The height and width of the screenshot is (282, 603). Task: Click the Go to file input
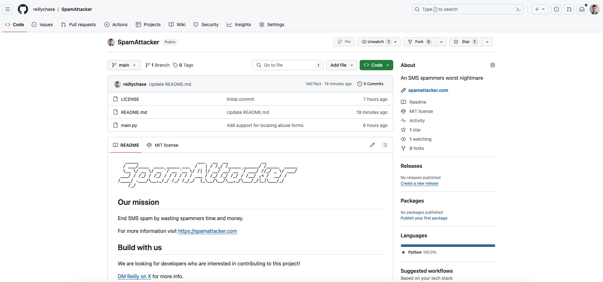tap(288, 65)
